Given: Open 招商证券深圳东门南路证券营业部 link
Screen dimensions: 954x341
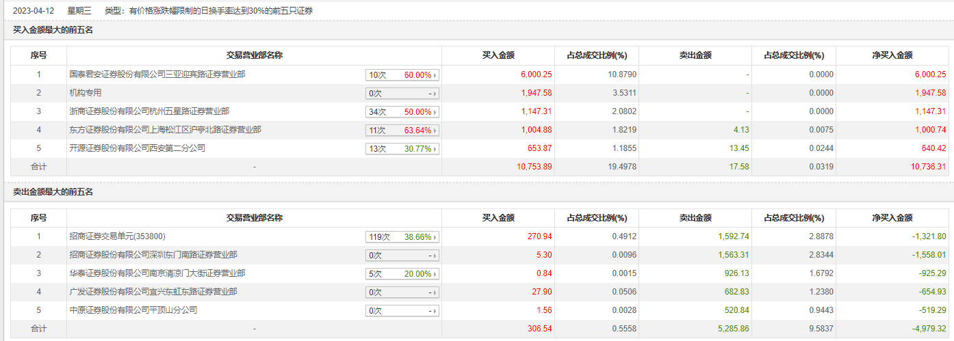Looking at the screenshot, I should coord(153,255).
